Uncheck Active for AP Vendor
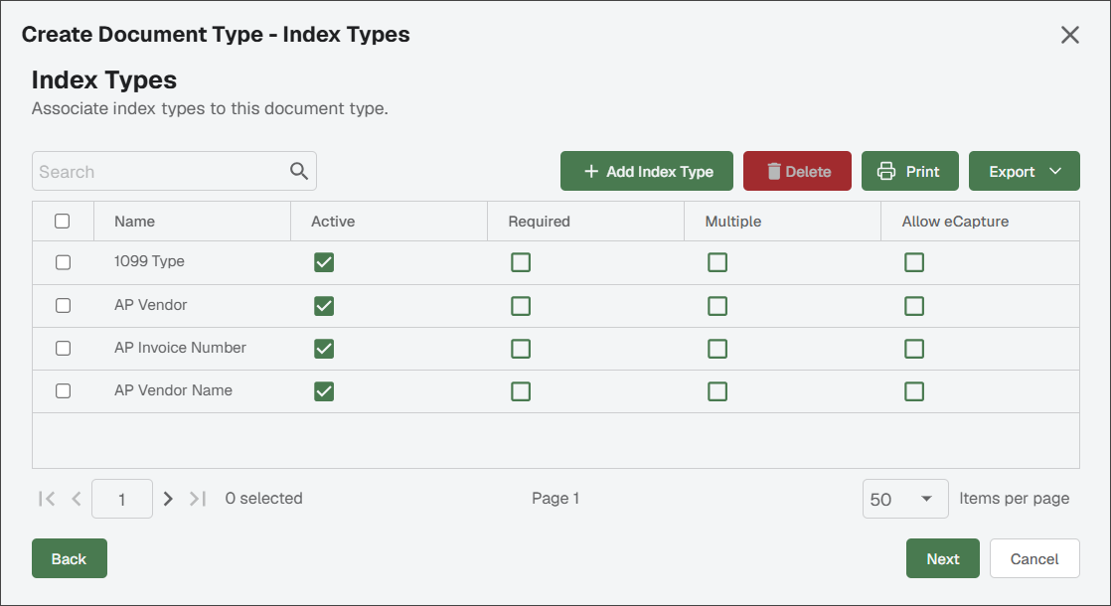Viewport: 1111px width, 606px height. coord(324,306)
